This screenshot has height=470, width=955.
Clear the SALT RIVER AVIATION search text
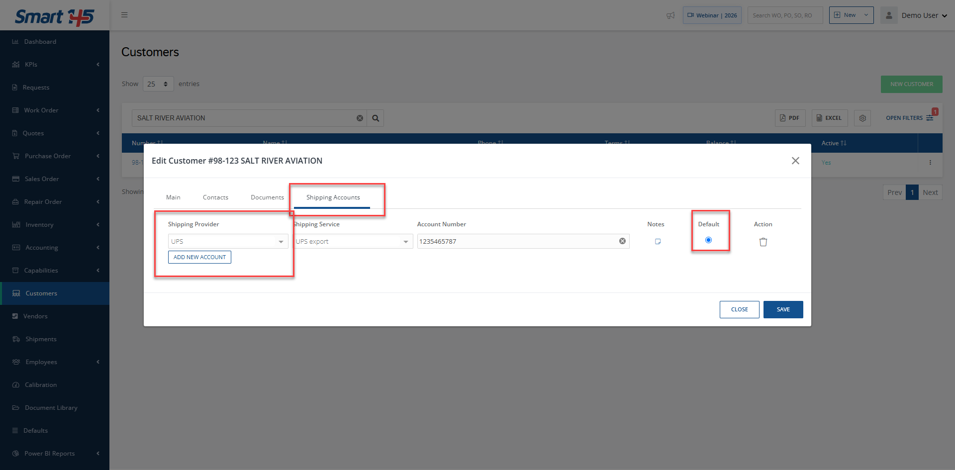click(360, 118)
